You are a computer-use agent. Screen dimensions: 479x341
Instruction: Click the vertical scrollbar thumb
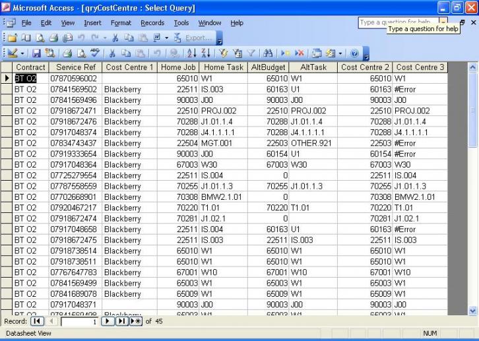click(472, 110)
